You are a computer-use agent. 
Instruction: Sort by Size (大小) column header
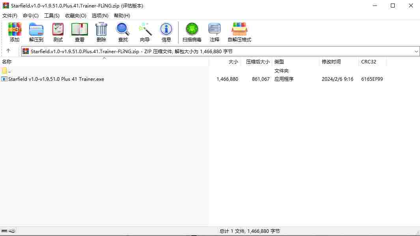(224, 62)
